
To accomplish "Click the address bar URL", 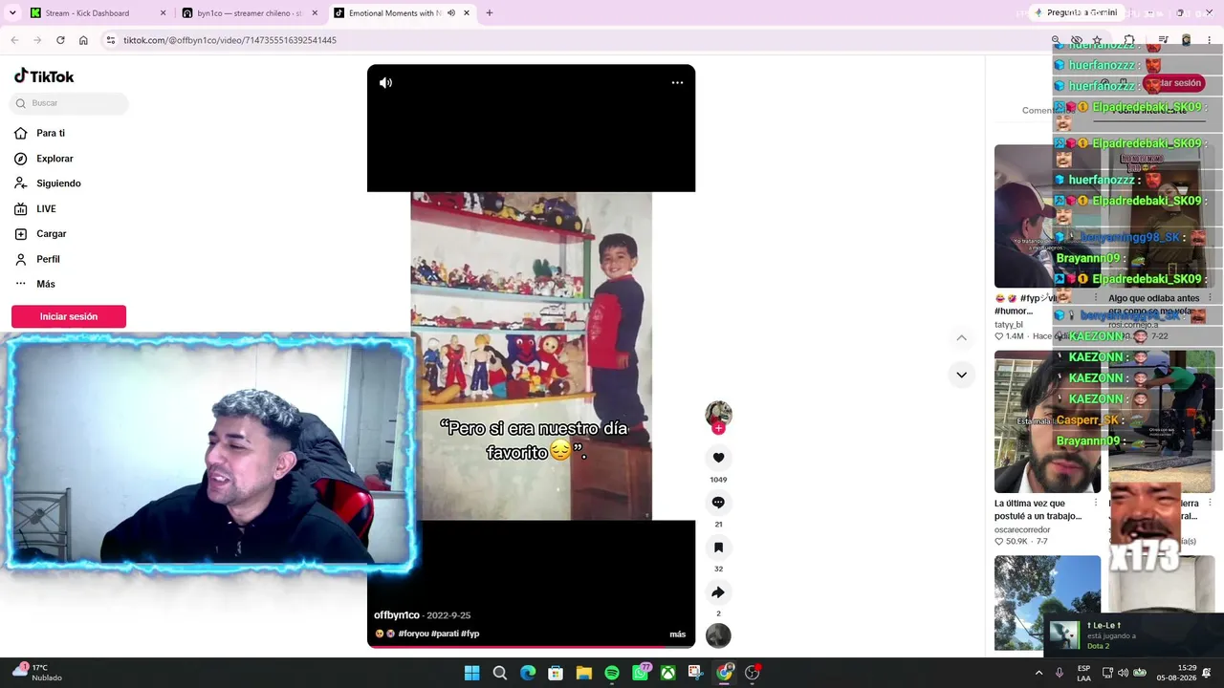I will pos(229,40).
